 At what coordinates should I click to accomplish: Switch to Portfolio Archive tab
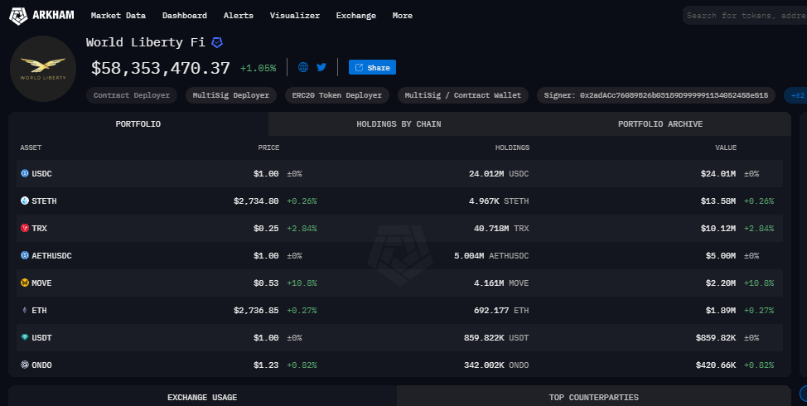660,124
